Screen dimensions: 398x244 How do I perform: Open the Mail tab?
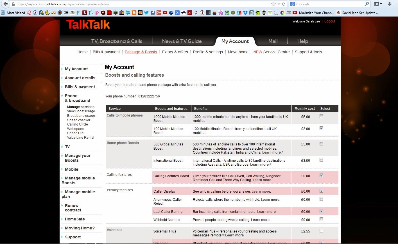pos(273,41)
